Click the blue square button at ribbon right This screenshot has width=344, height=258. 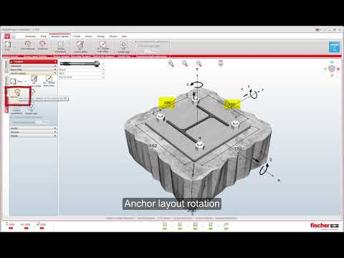coord(334,47)
